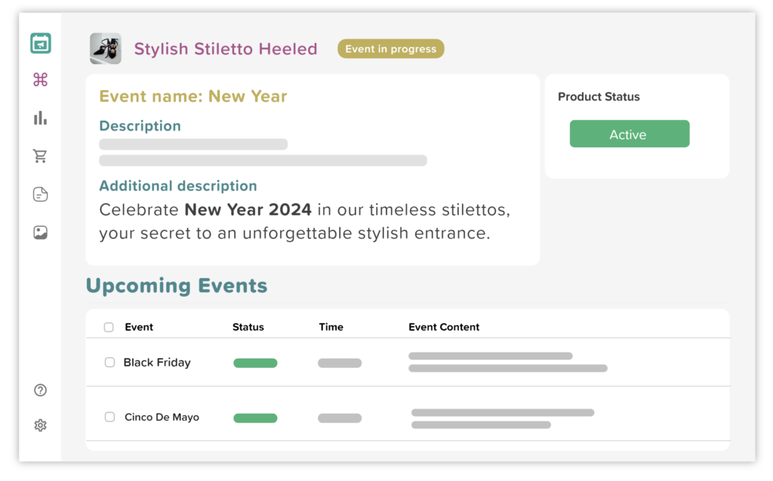
Task: Open the image gallery sidebar icon
Action: coord(41,233)
